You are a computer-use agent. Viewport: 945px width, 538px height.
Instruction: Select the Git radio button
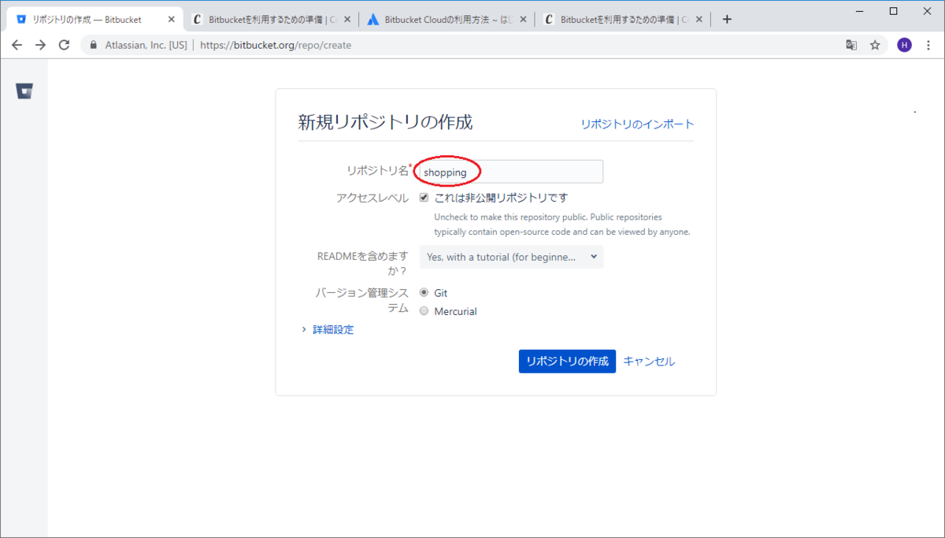tap(424, 291)
